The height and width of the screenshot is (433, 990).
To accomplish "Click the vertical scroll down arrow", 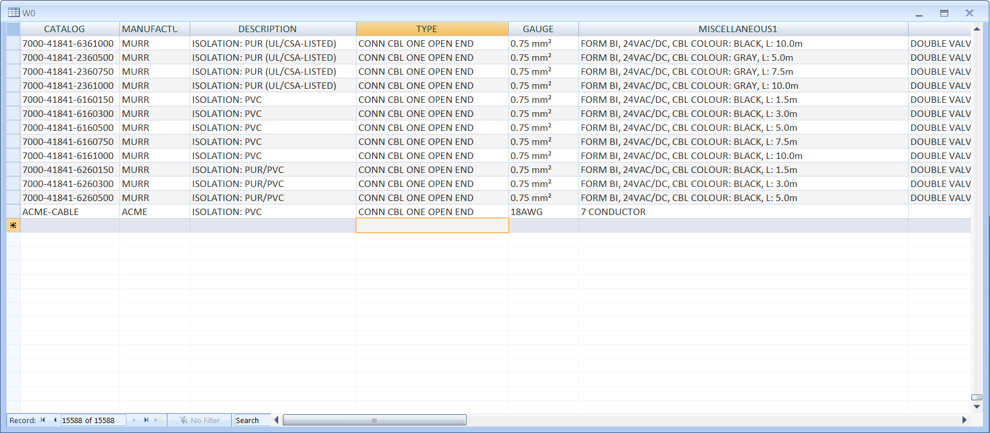I will (977, 407).
